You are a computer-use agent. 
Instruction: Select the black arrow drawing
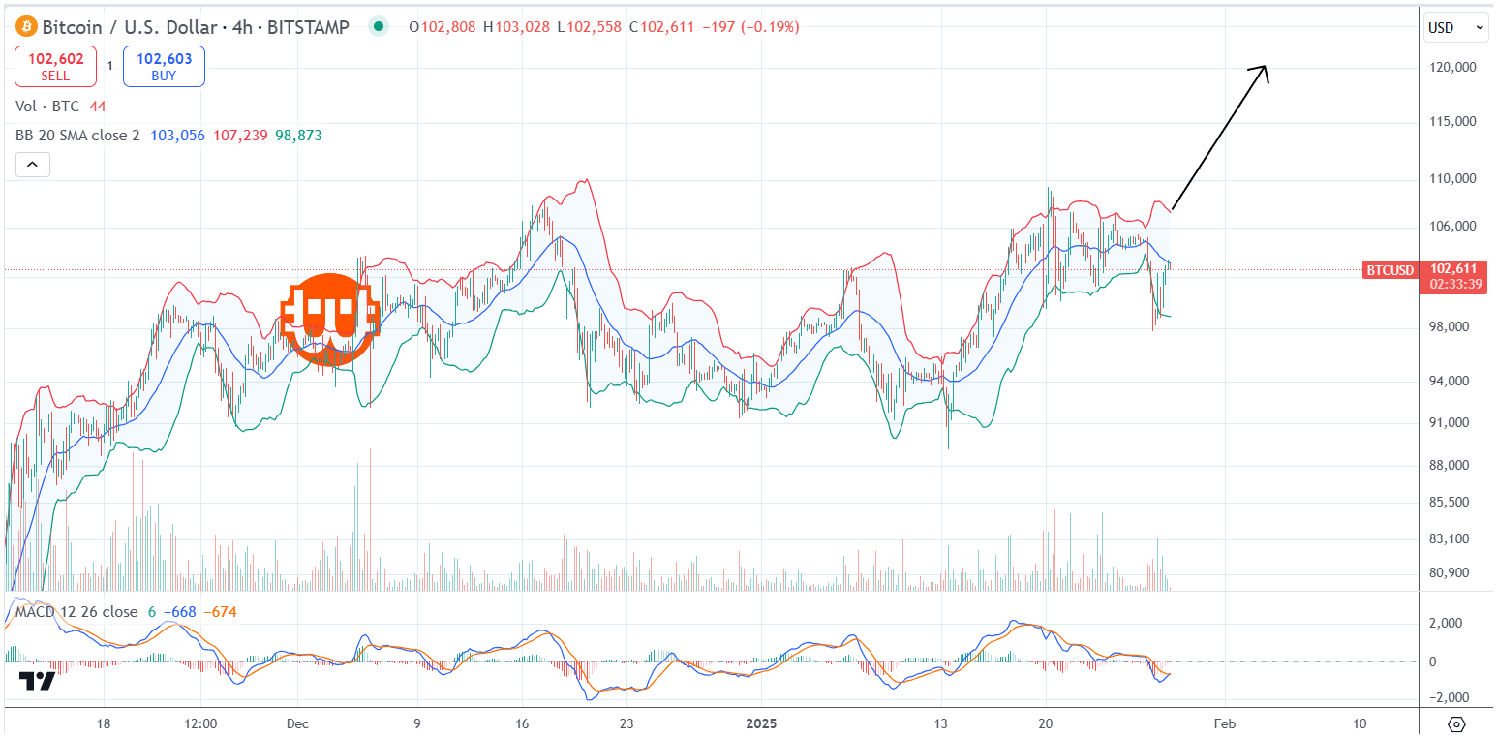[1219, 138]
